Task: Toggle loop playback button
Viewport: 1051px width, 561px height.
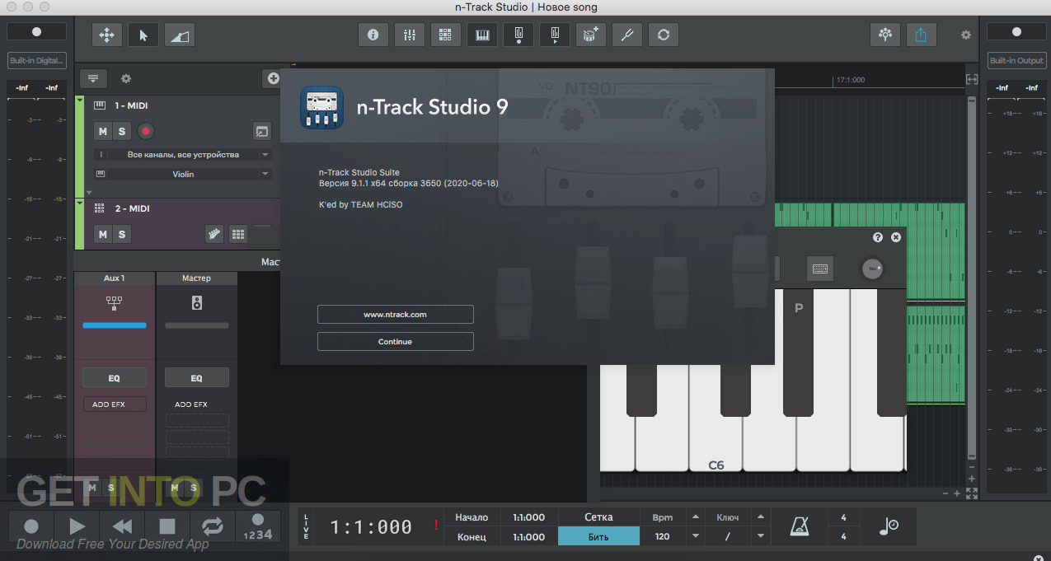Action: click(213, 526)
